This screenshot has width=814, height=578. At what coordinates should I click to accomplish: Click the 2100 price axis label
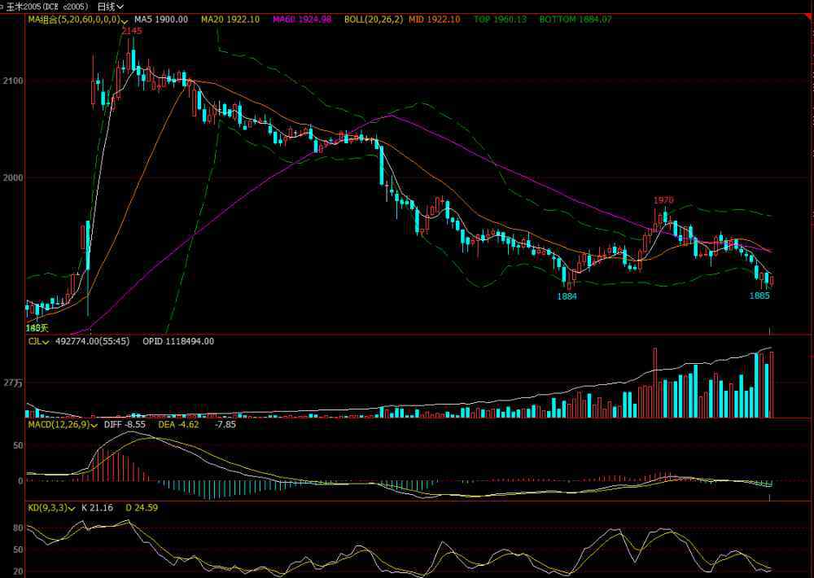click(12, 81)
